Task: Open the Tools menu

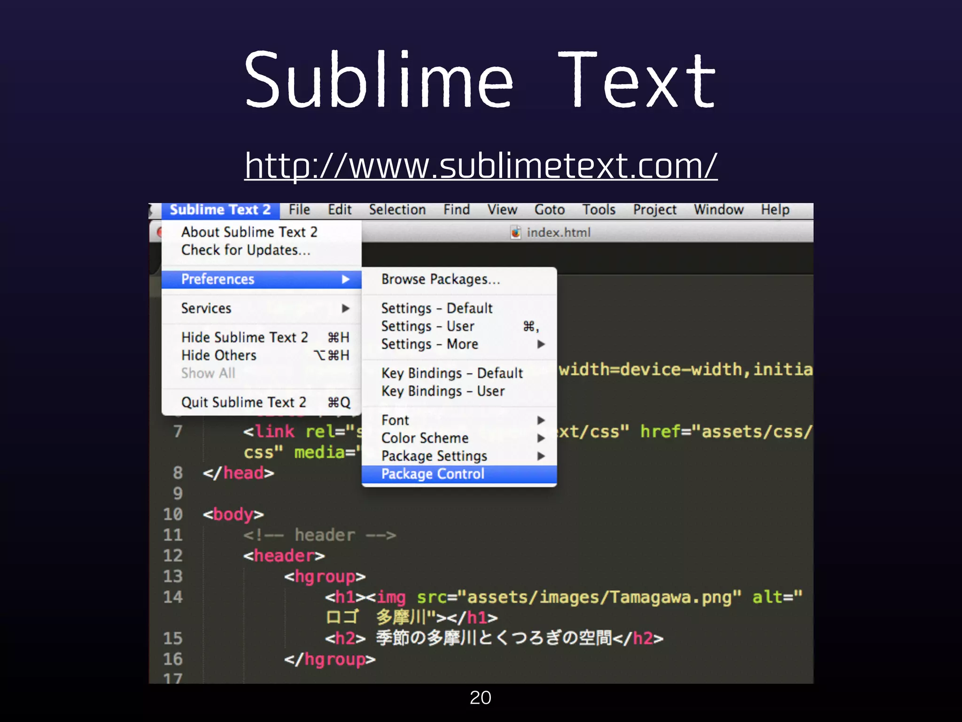Action: click(599, 210)
